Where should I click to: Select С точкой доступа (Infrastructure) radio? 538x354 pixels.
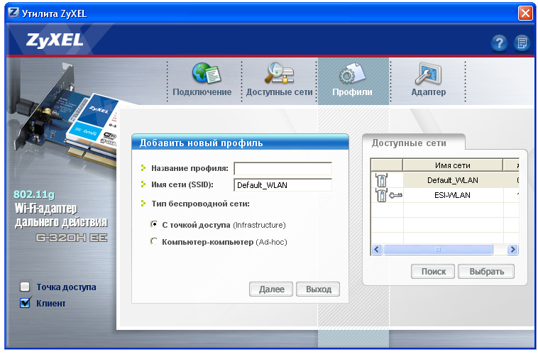coord(154,224)
